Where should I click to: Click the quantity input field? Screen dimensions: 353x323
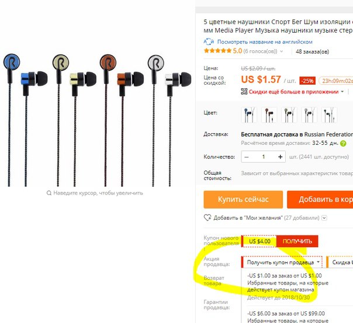[264, 157]
